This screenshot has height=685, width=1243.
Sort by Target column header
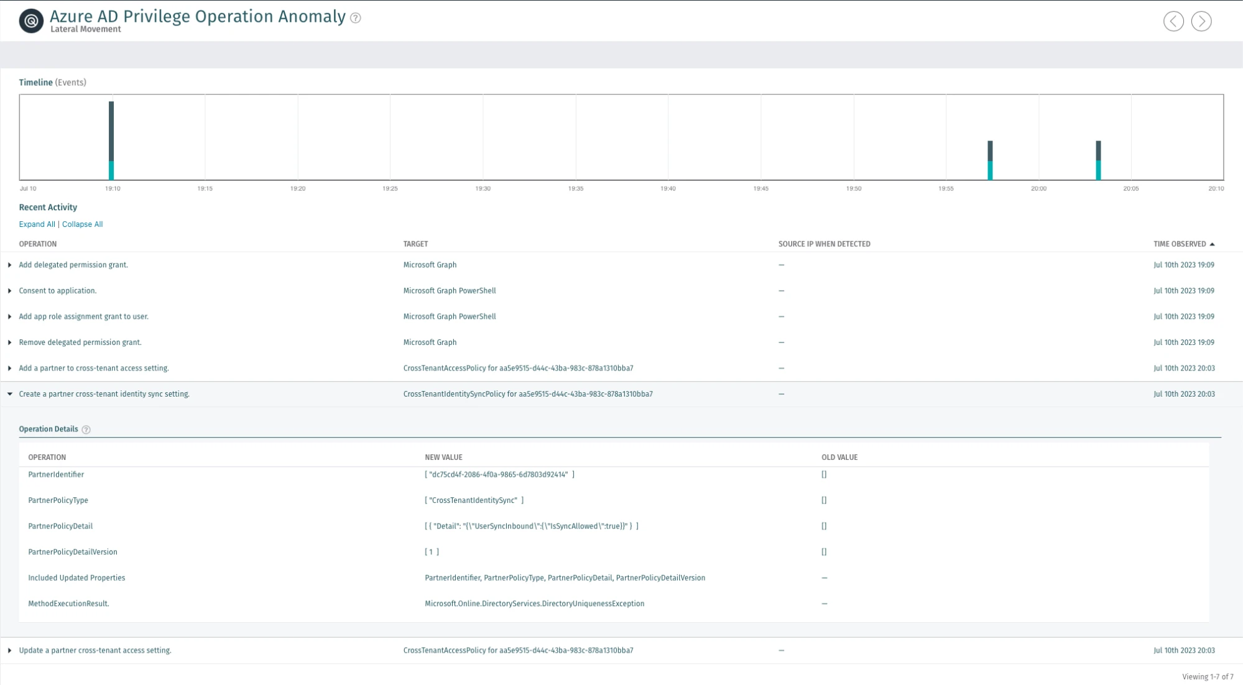(415, 244)
